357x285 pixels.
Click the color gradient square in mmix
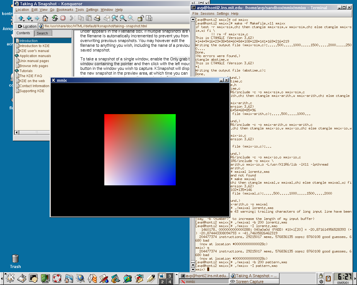(140, 150)
